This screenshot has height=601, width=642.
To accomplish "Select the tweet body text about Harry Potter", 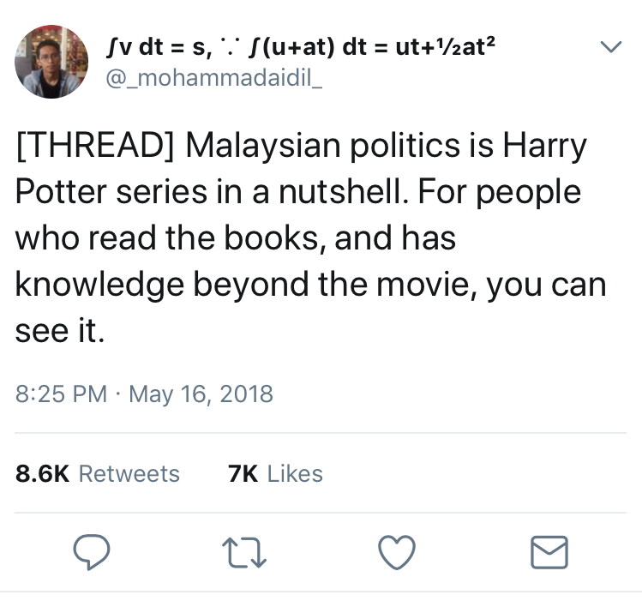I will 311,238.
